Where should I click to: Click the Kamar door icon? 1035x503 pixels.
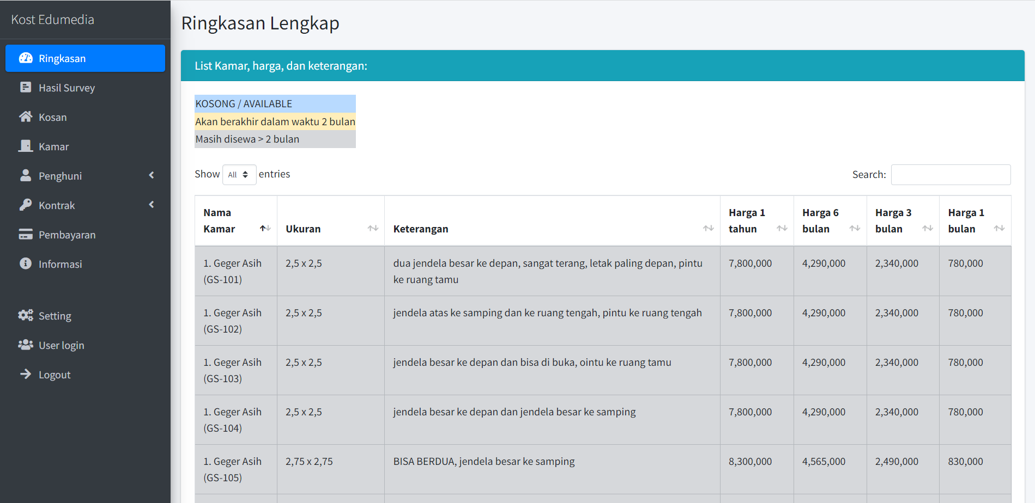[26, 146]
